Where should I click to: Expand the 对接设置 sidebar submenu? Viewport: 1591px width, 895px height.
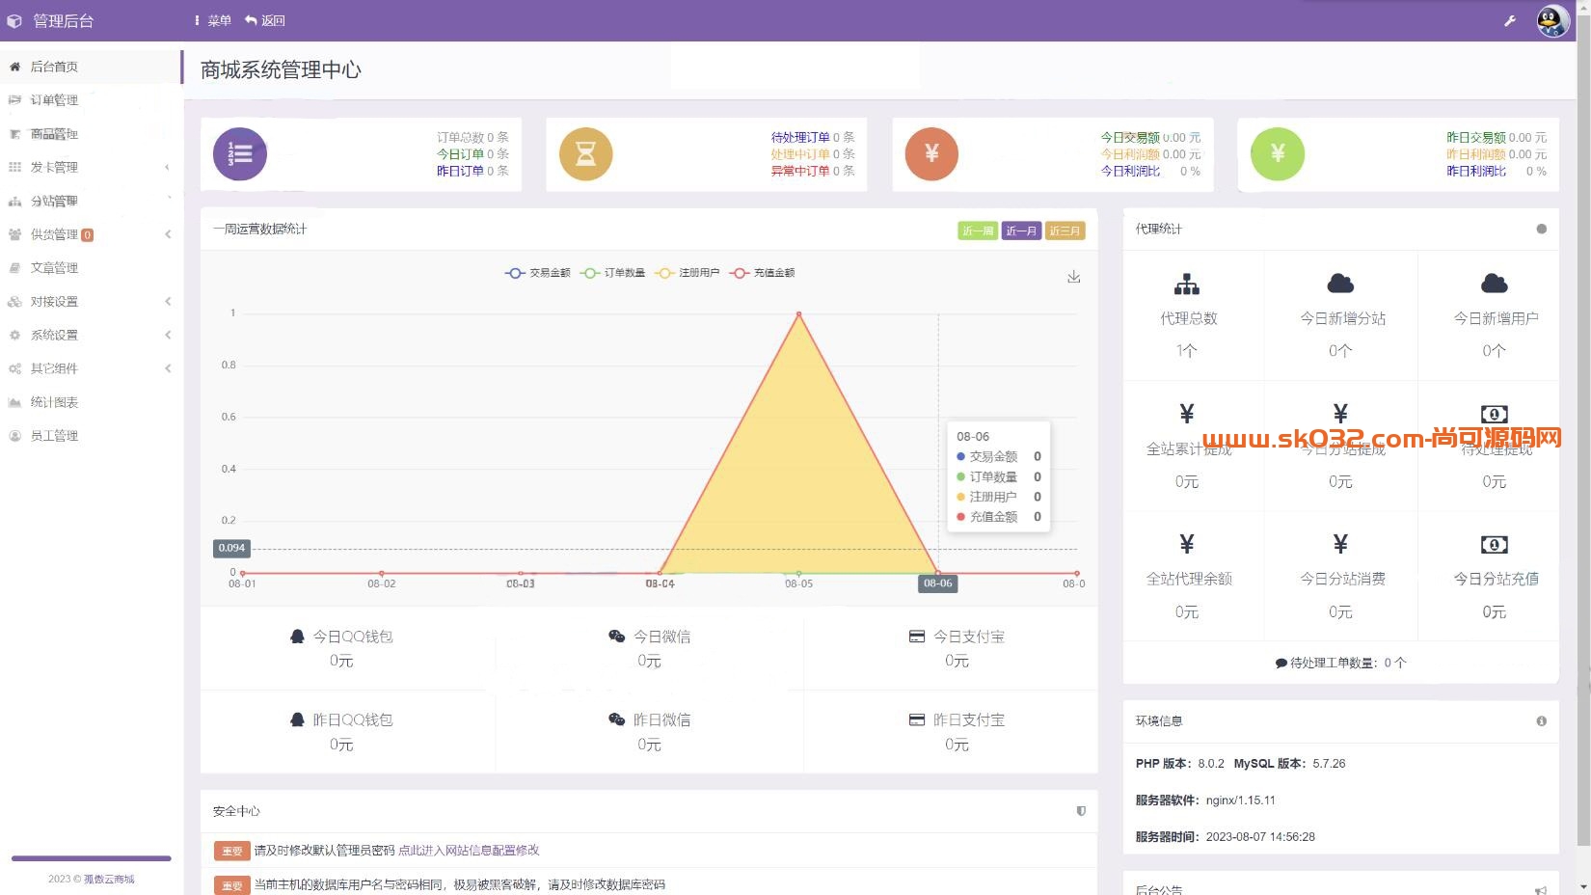[x=92, y=302]
